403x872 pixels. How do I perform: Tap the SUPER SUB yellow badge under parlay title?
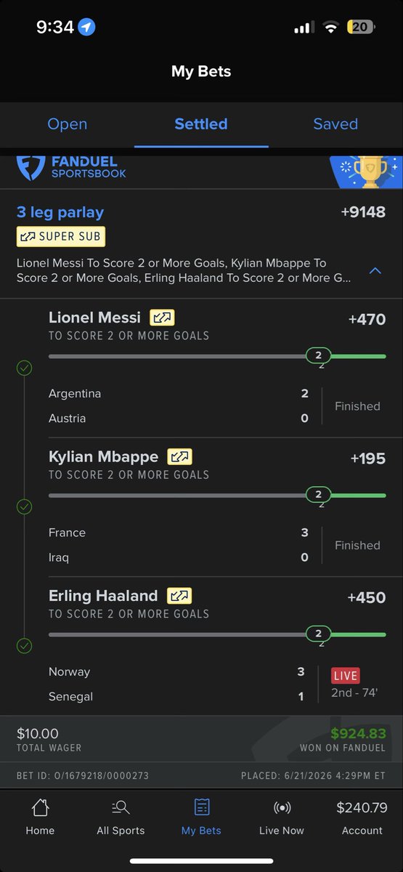tap(61, 237)
